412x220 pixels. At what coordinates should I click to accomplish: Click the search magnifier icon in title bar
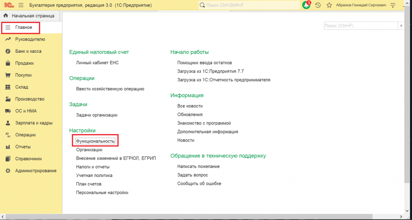[x=202, y=5]
